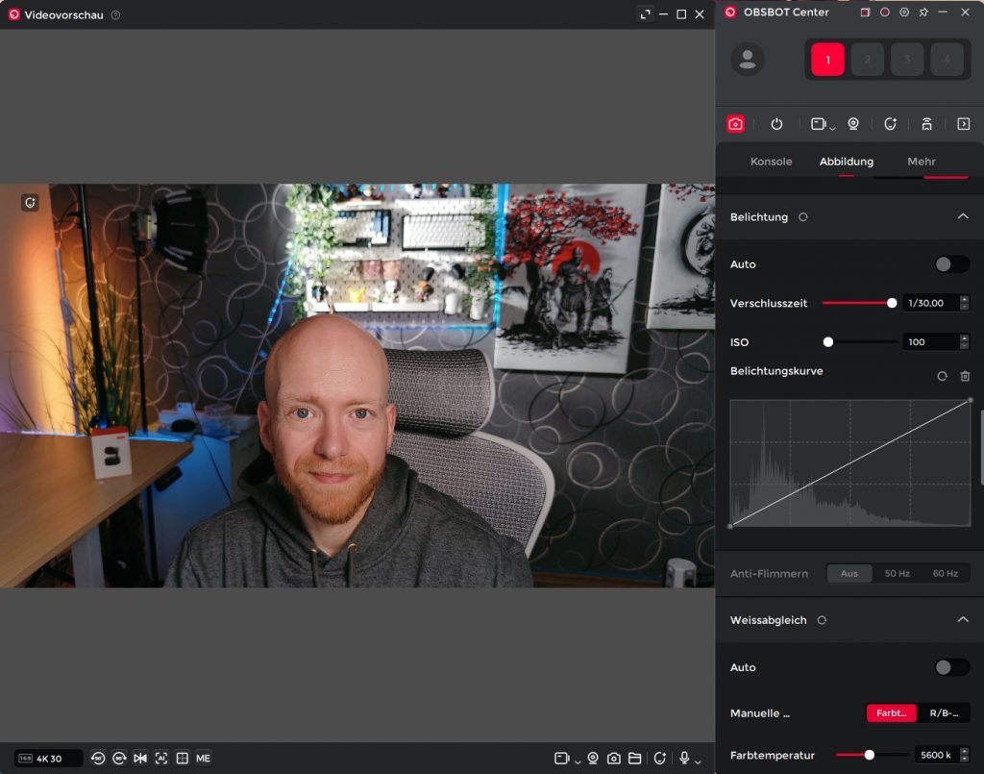
Task: Set Anti-Flimmern to Aus
Action: [849, 573]
